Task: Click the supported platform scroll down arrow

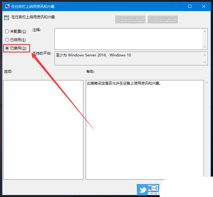Action: click(x=205, y=62)
